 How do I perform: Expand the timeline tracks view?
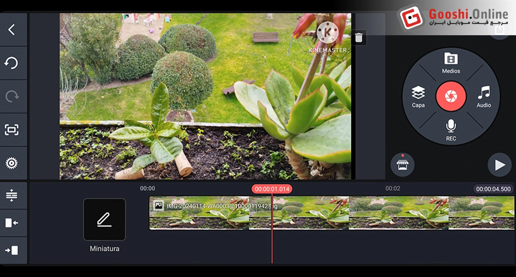click(x=12, y=196)
